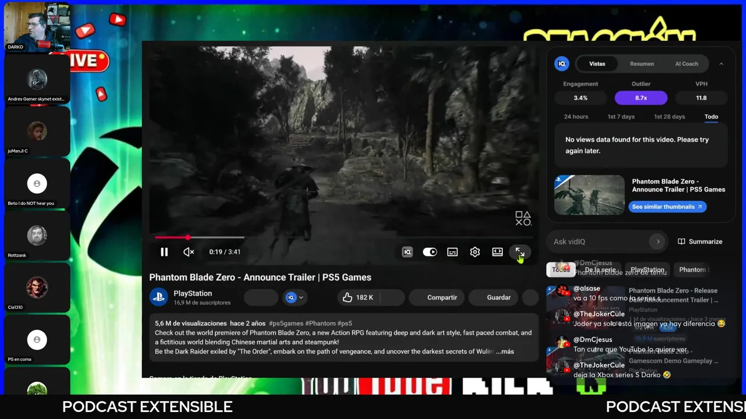
Task: Click the 0:19 / 3:41 time display
Action: (x=225, y=252)
